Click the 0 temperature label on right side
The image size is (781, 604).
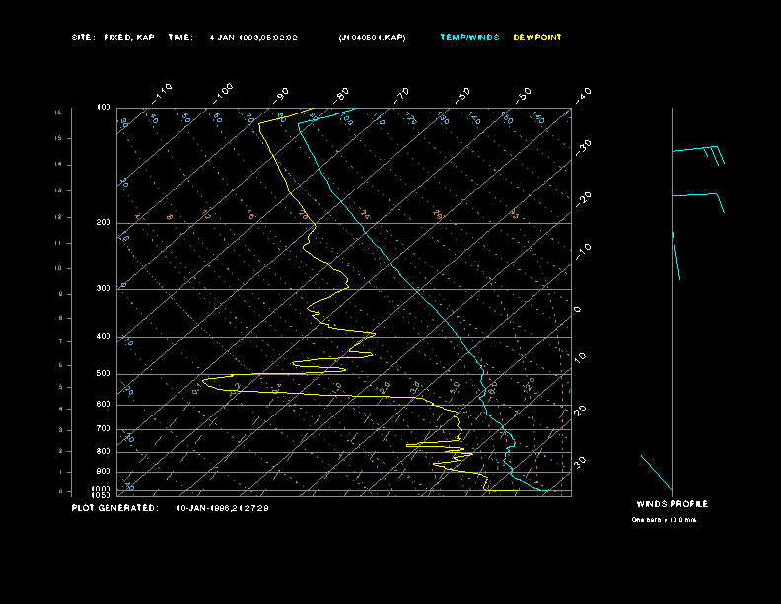point(578,309)
